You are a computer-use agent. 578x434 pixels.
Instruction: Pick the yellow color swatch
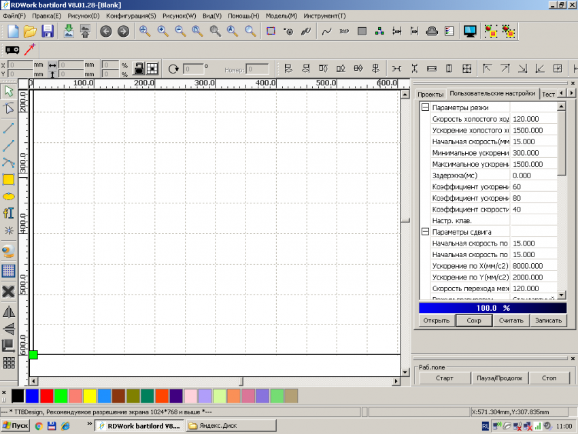pyautogui.click(x=89, y=396)
